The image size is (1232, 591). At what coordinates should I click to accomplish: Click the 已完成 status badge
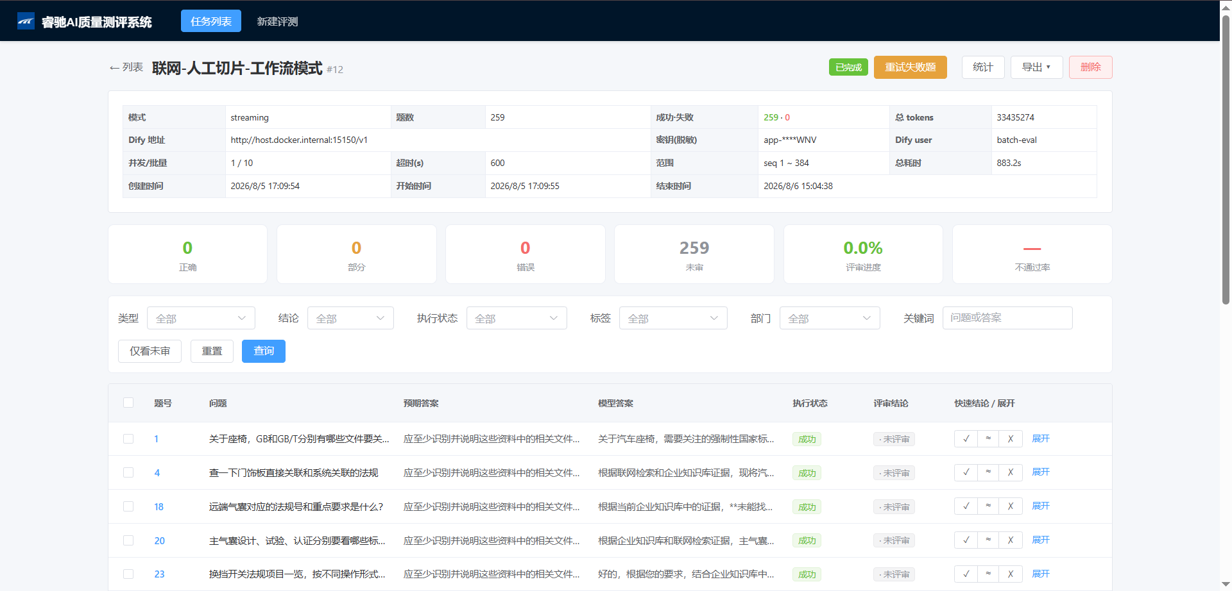pos(848,67)
